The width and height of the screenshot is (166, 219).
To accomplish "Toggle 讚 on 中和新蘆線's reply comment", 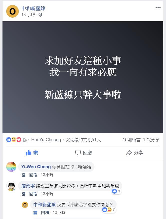I will [35, 212].
